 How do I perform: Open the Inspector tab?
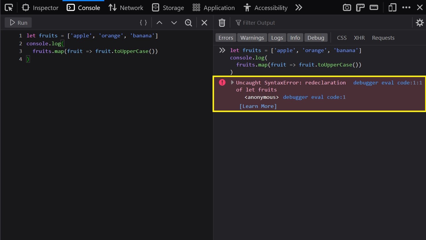pos(40,8)
